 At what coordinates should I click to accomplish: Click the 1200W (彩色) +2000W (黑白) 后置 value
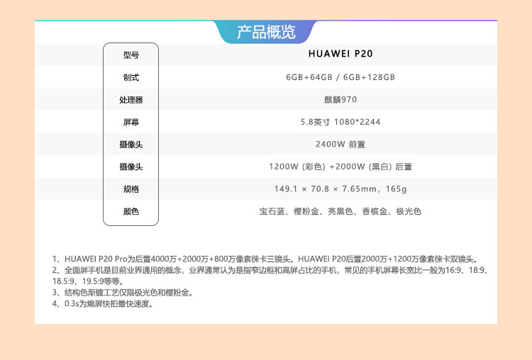coord(340,167)
